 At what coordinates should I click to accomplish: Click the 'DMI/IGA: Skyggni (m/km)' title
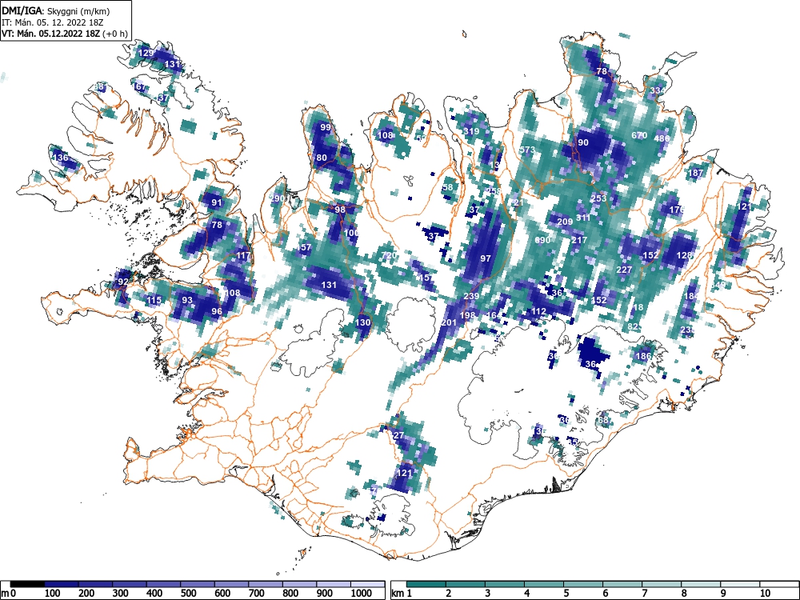(56, 10)
